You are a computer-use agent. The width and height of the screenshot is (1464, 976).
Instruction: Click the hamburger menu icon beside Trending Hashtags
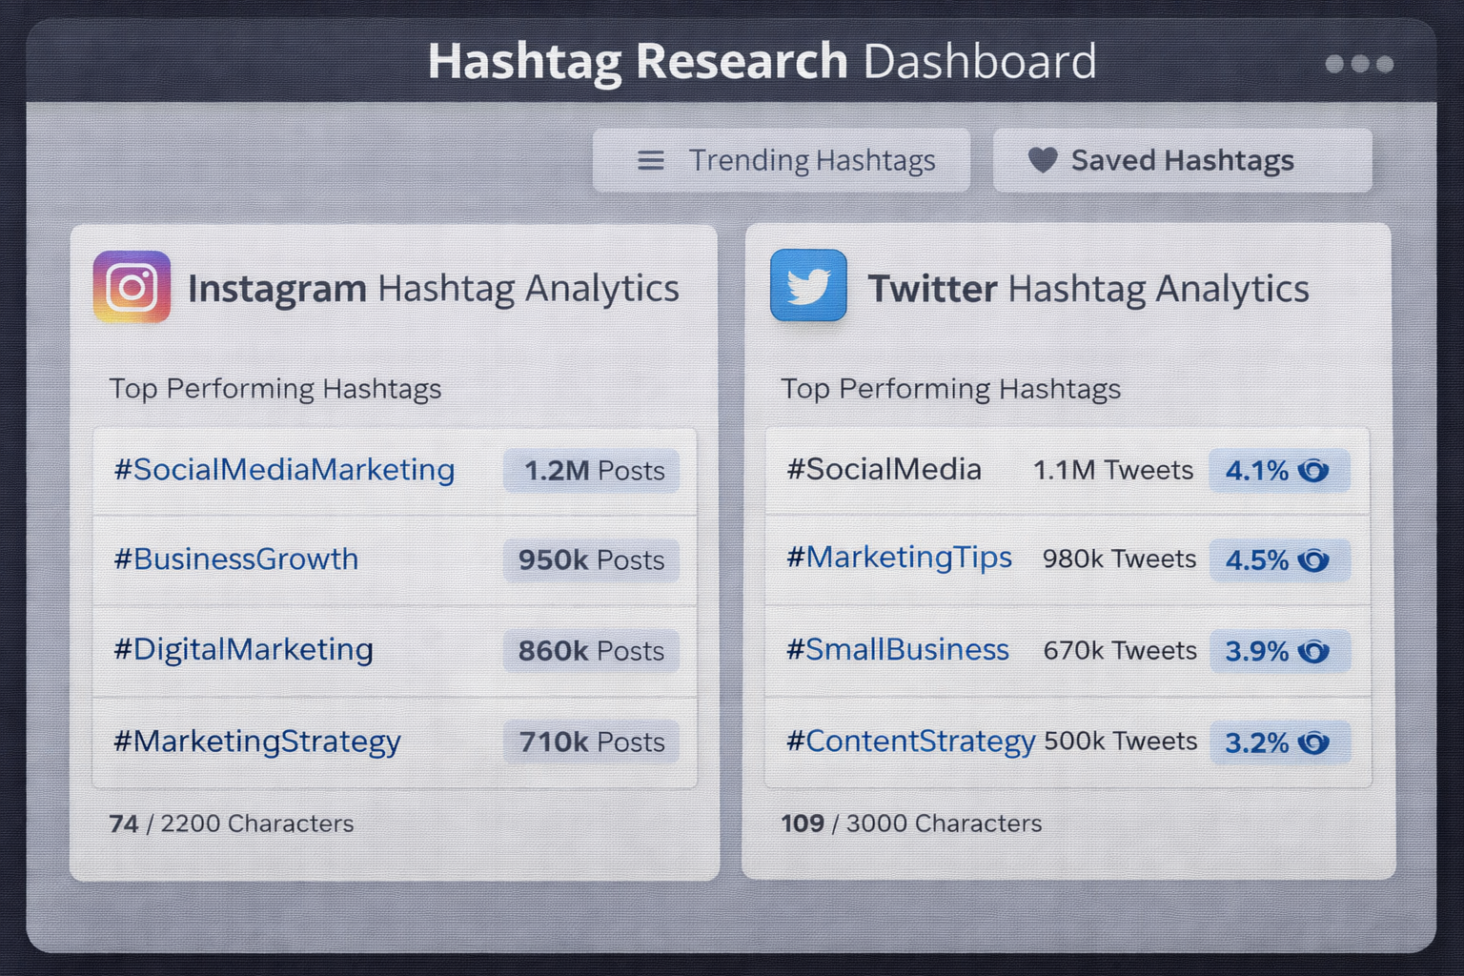point(650,160)
